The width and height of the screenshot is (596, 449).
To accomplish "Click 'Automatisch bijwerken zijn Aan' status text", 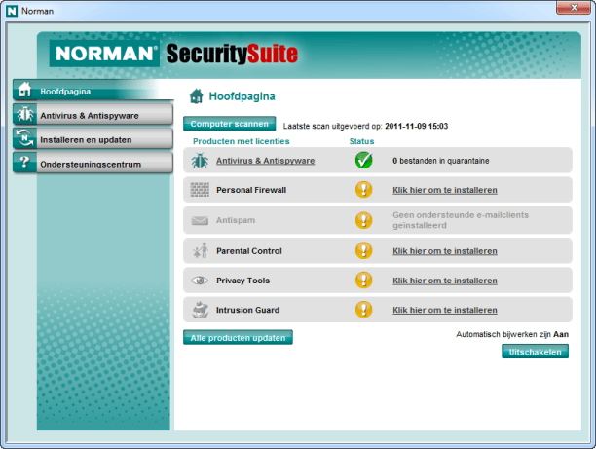I will [x=512, y=334].
